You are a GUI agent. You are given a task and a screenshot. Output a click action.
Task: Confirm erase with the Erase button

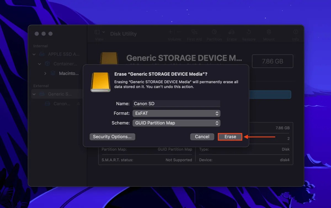click(230, 136)
